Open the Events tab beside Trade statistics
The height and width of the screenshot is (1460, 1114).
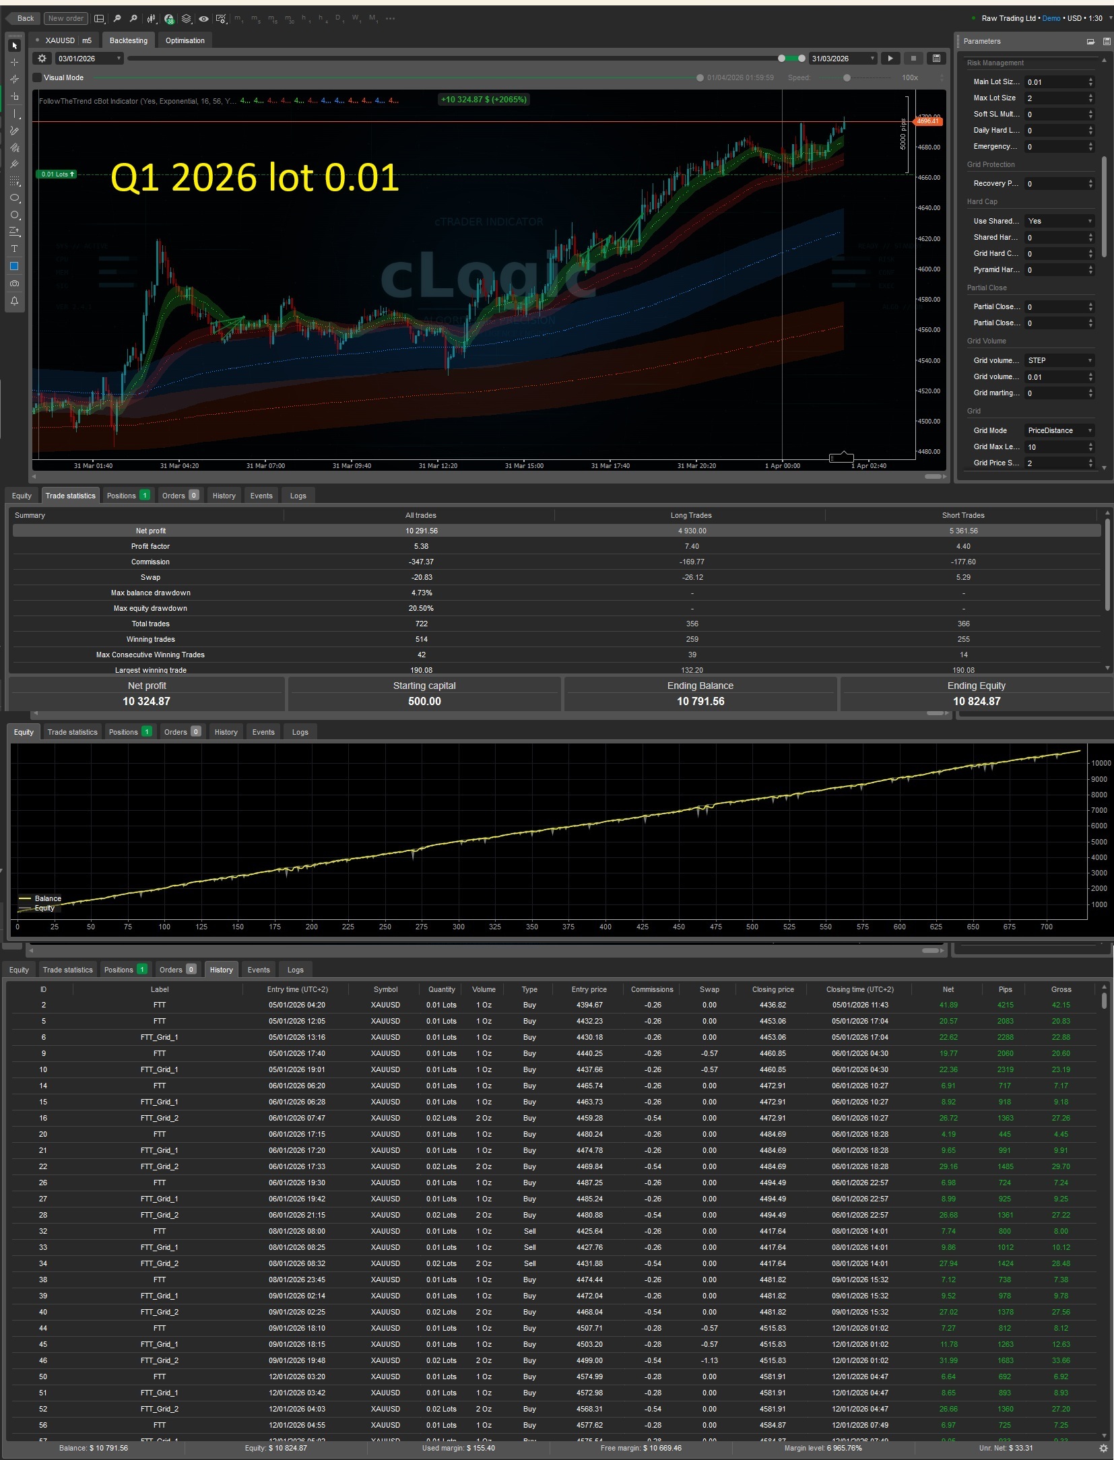[x=261, y=496]
